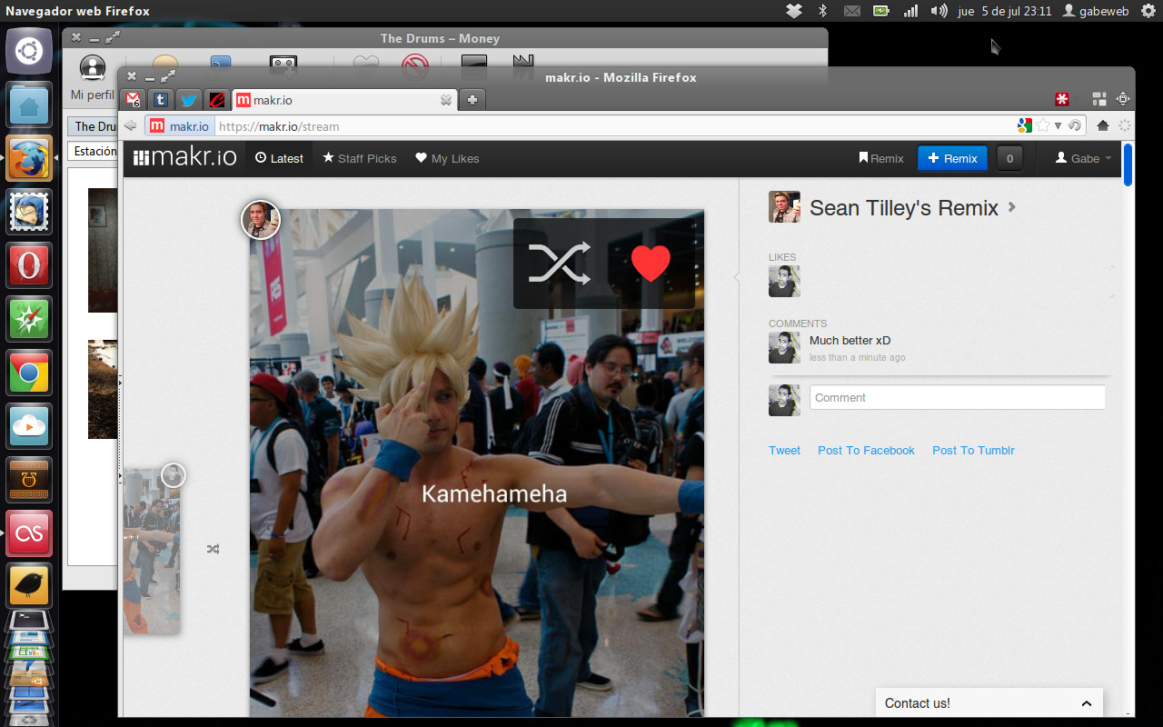Open the previous remix thumbnail at left

[152, 551]
